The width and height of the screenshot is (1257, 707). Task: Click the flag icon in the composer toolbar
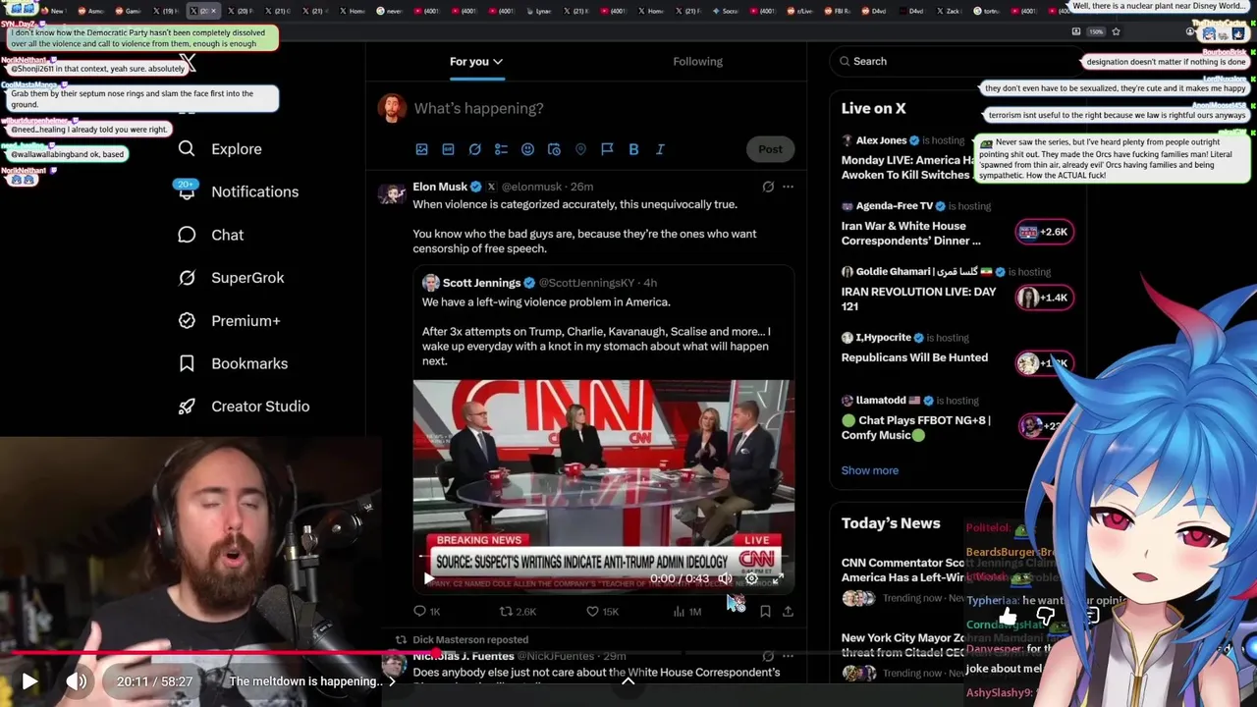point(607,149)
